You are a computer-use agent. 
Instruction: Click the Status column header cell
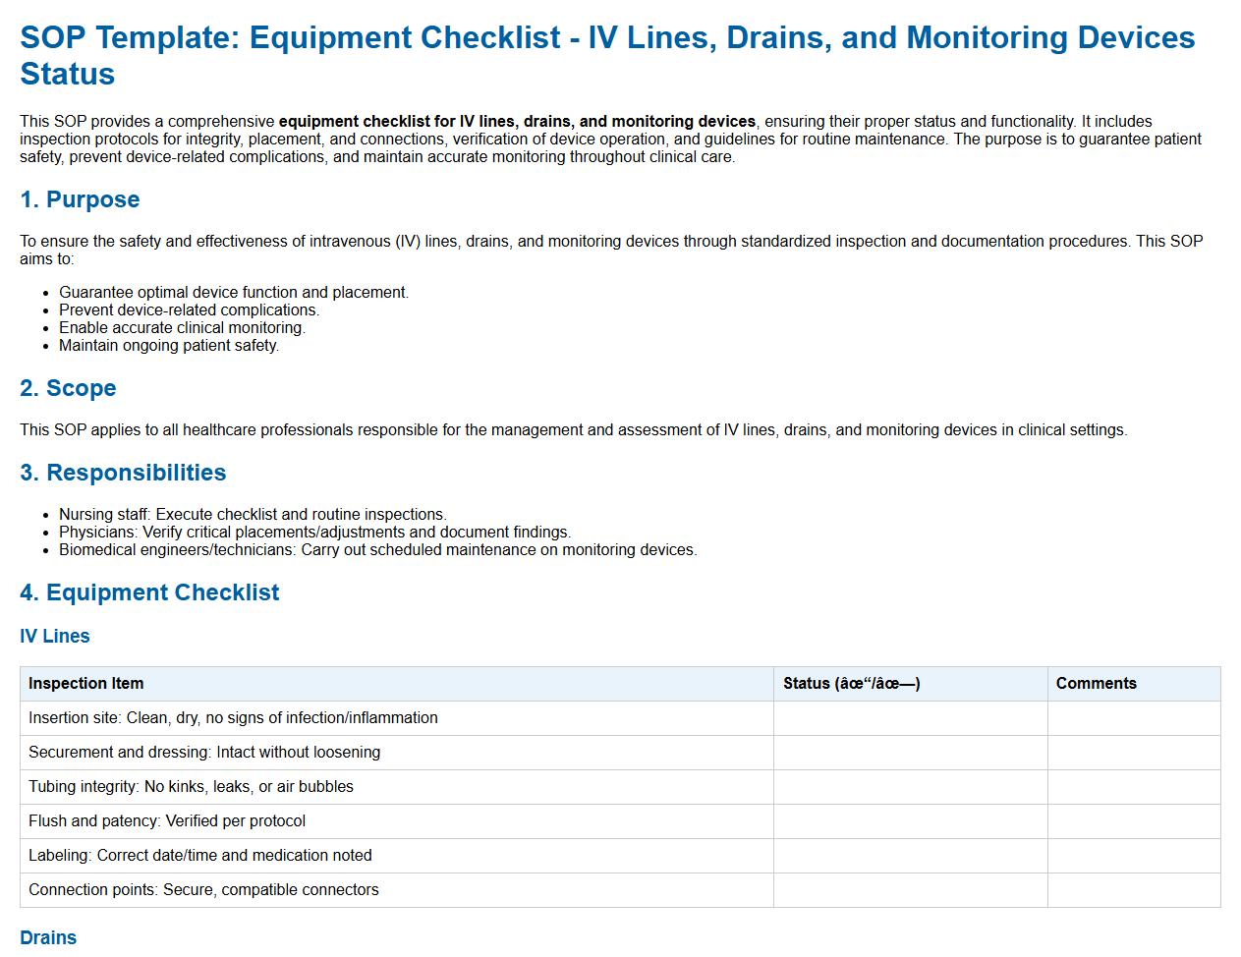[x=851, y=684]
